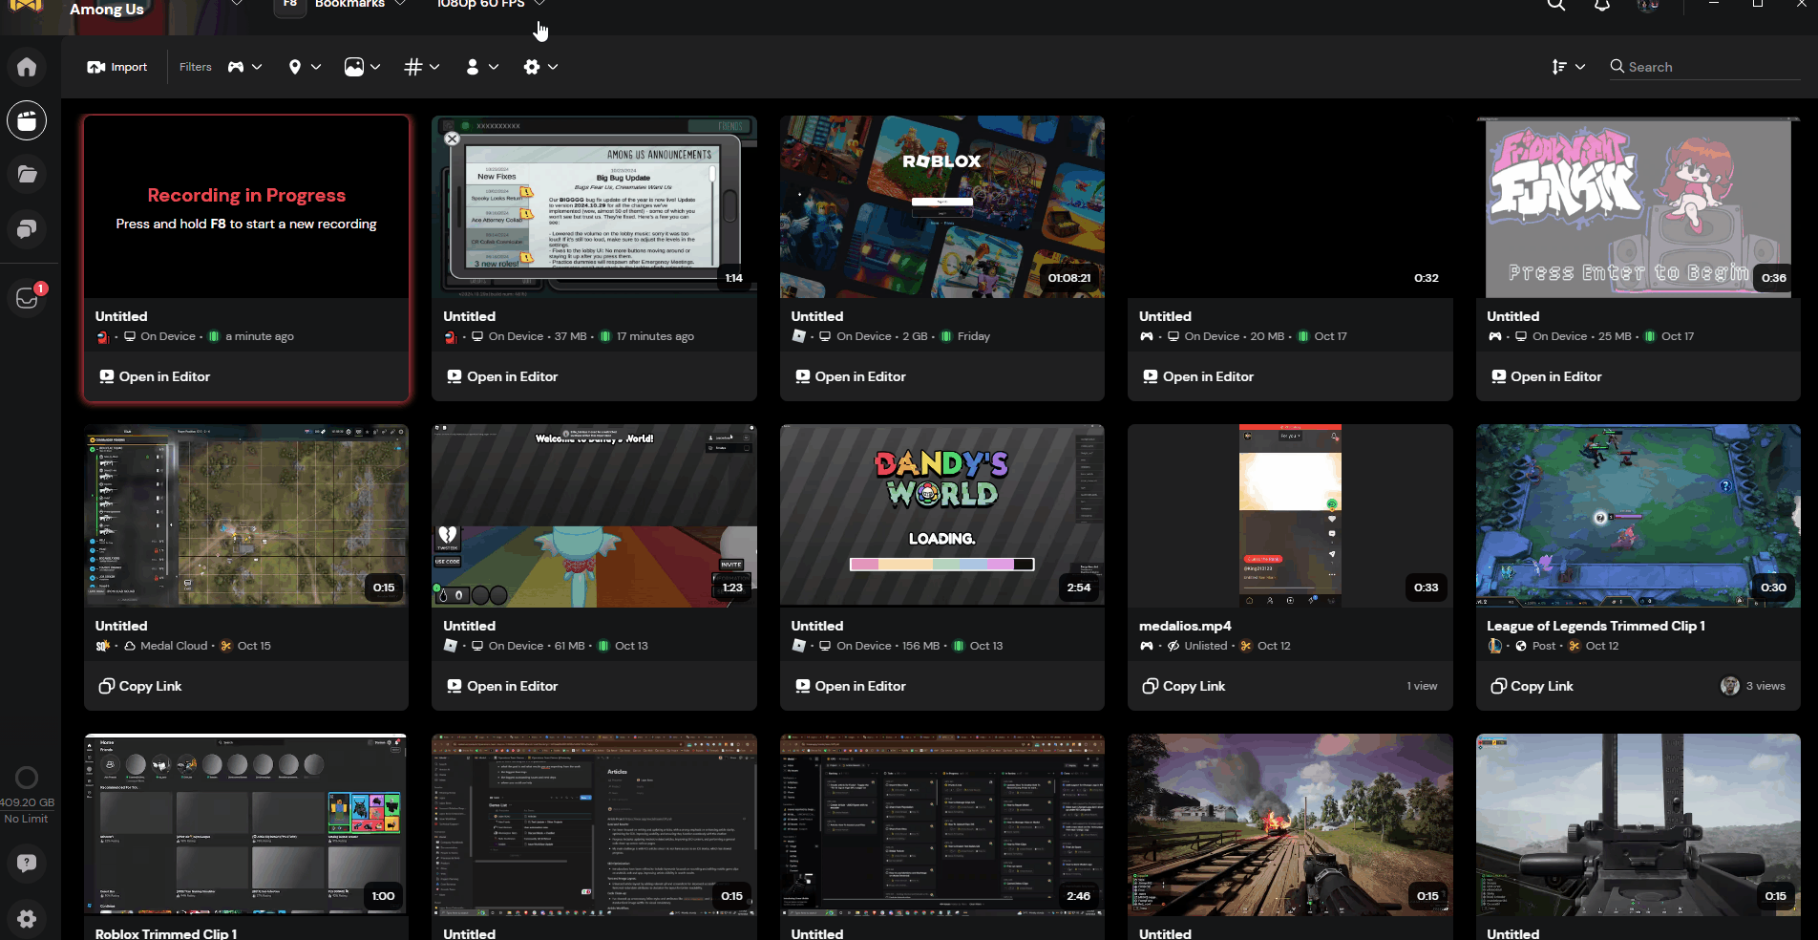
Task: Click the Among Us game icon on 37 MB clip
Action: point(451,336)
